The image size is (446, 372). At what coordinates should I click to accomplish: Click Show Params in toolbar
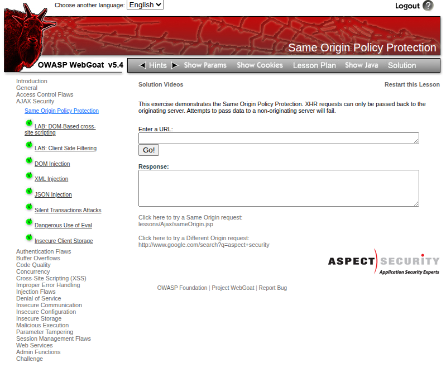tap(205, 65)
